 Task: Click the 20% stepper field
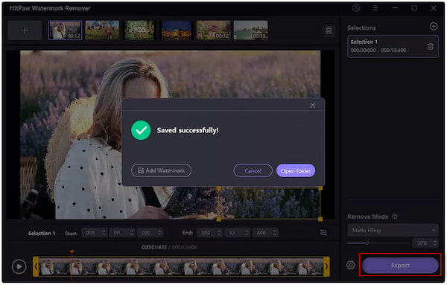(x=425, y=243)
